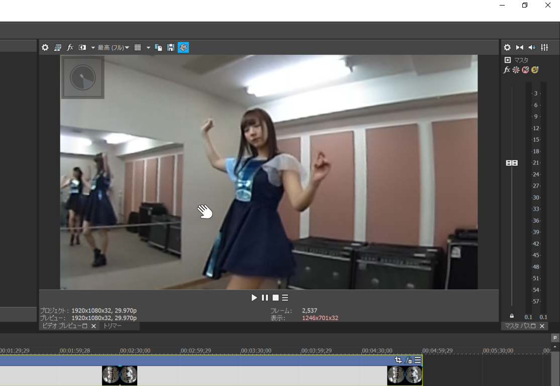This screenshot has height=386, width=560.
Task: Toggle the highlighted 360 preview mode button
Action: 183,47
